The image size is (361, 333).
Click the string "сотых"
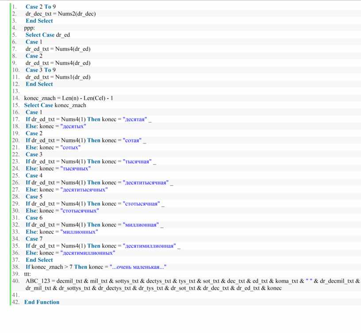pyautogui.click(x=70, y=147)
